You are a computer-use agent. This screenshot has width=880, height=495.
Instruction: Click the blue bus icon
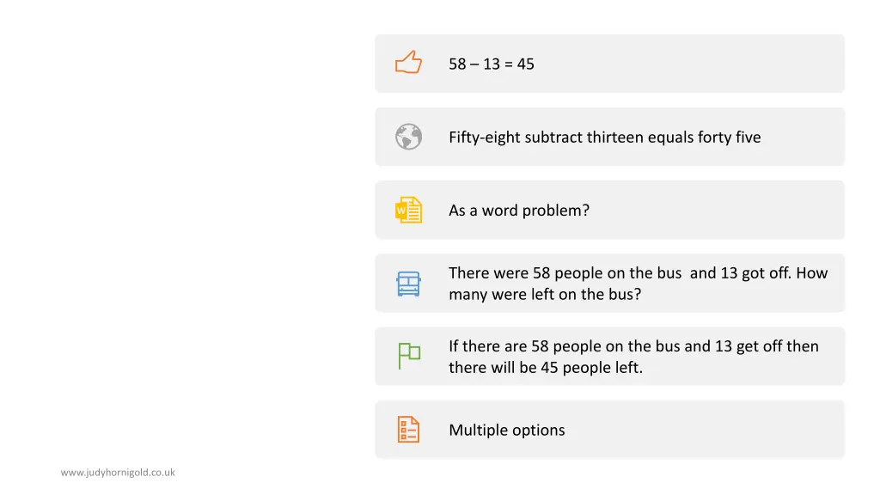pyautogui.click(x=408, y=284)
